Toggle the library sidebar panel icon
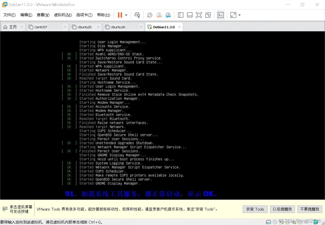 click(181, 15)
